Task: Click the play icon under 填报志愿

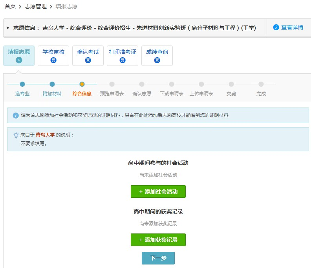Action: pos(19,60)
